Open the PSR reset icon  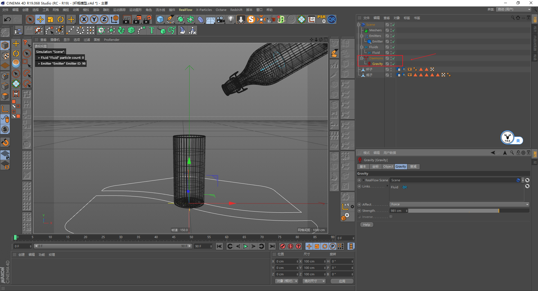(x=321, y=20)
